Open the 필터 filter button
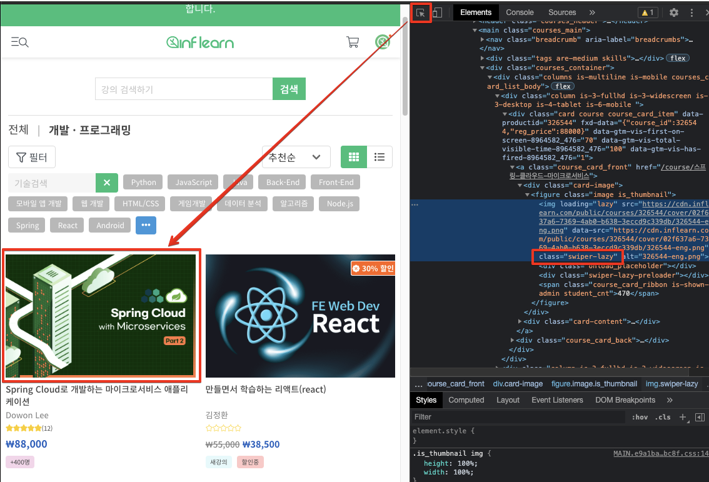This screenshot has height=482, width=709. 32,157
